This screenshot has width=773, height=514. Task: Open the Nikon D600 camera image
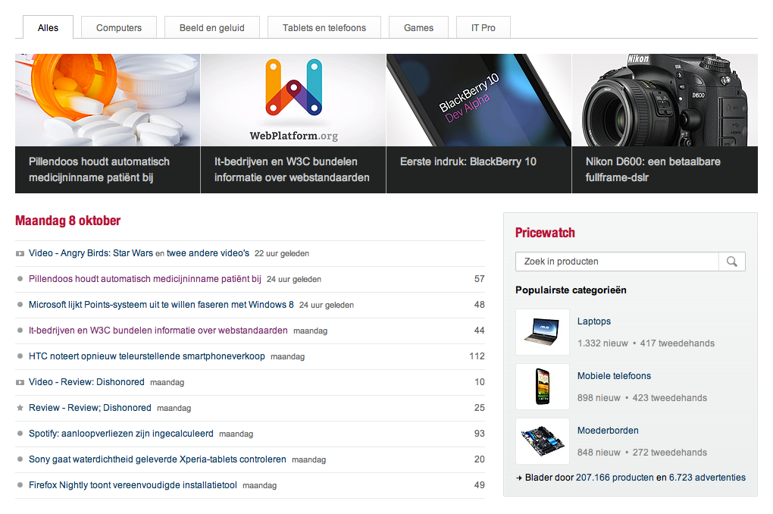[665, 100]
